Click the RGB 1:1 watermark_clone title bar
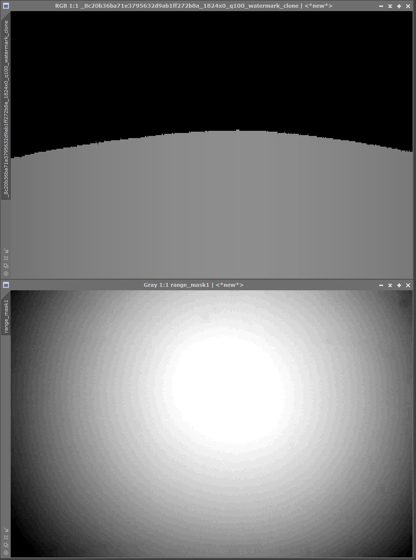Image resolution: width=416 pixels, height=560 pixels. click(x=194, y=6)
